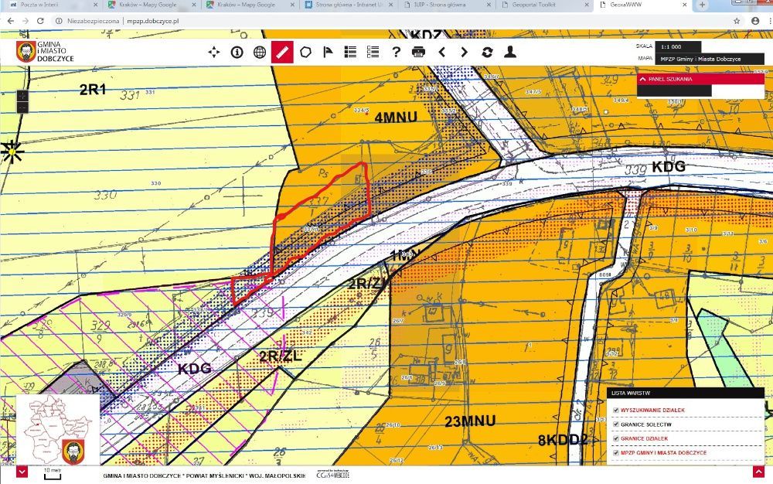Viewport: 773px width, 484px height.
Task: Select the polygon area measure tool
Action: (305, 53)
